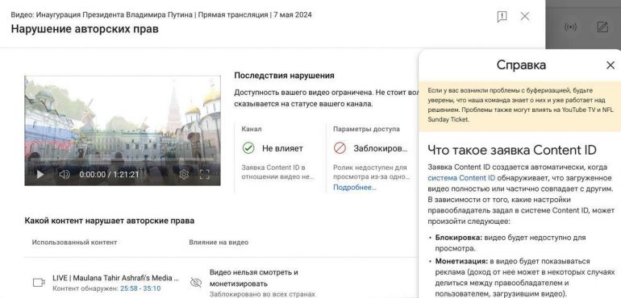Enter fullscreen in video preview

204,174
